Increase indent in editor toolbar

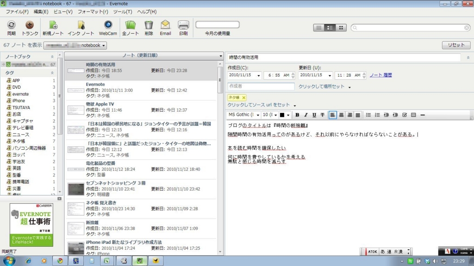coord(387,115)
